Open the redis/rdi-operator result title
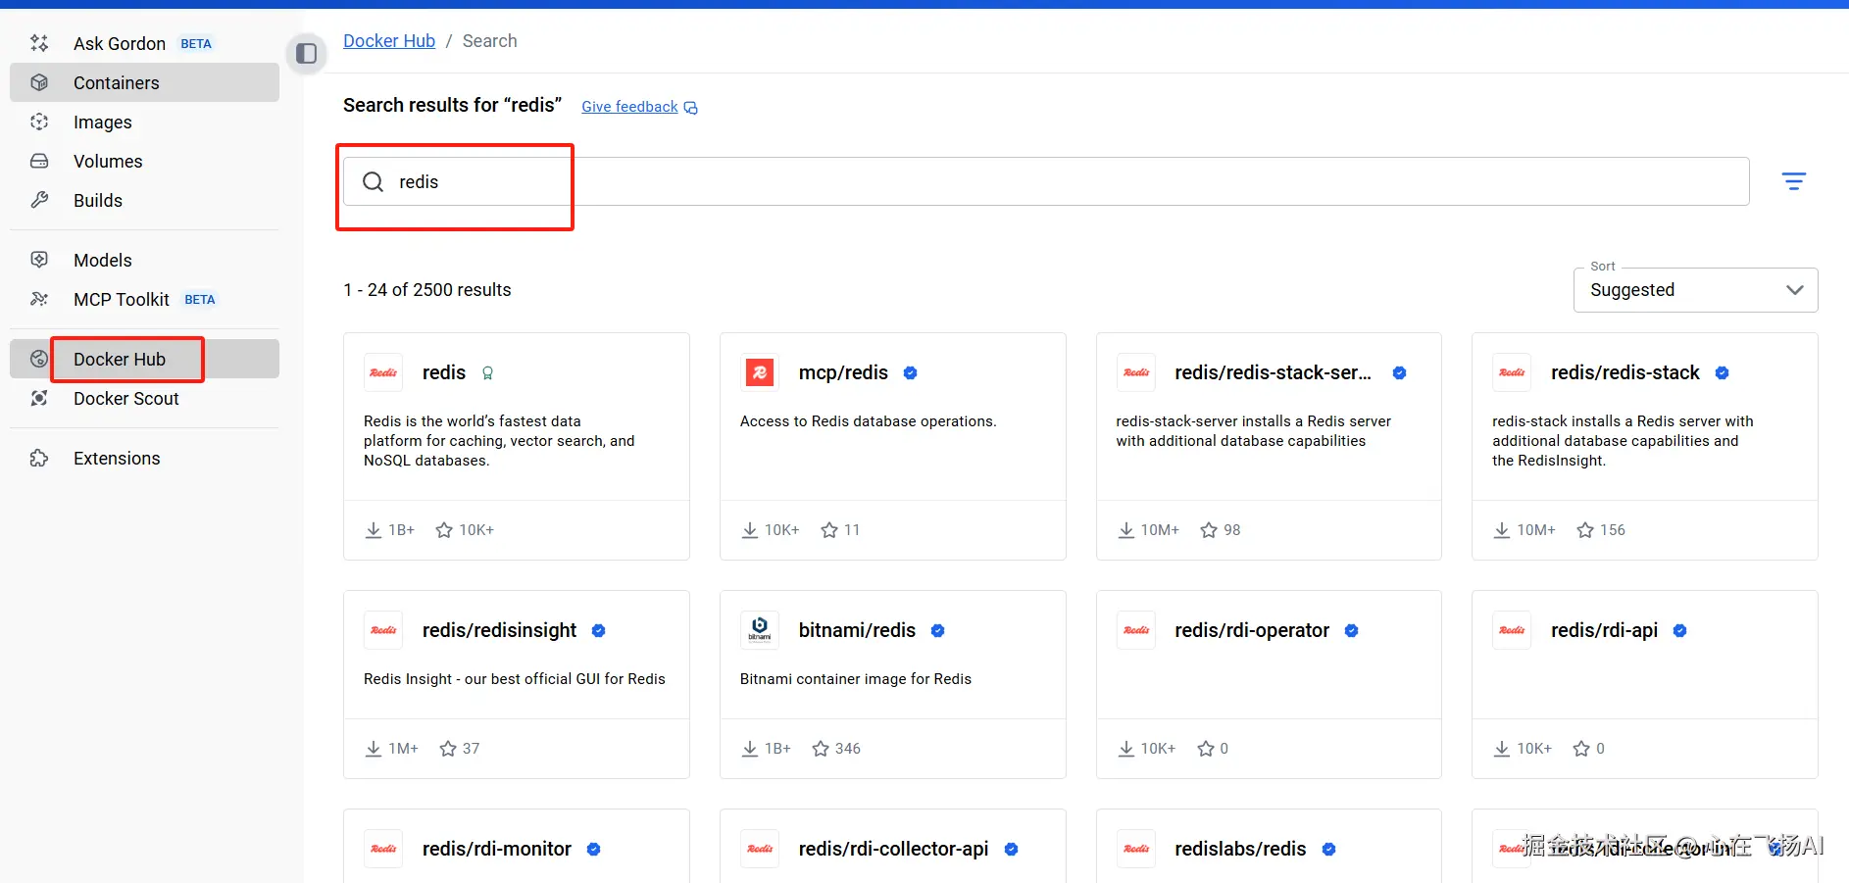The width and height of the screenshot is (1849, 883). click(x=1252, y=630)
